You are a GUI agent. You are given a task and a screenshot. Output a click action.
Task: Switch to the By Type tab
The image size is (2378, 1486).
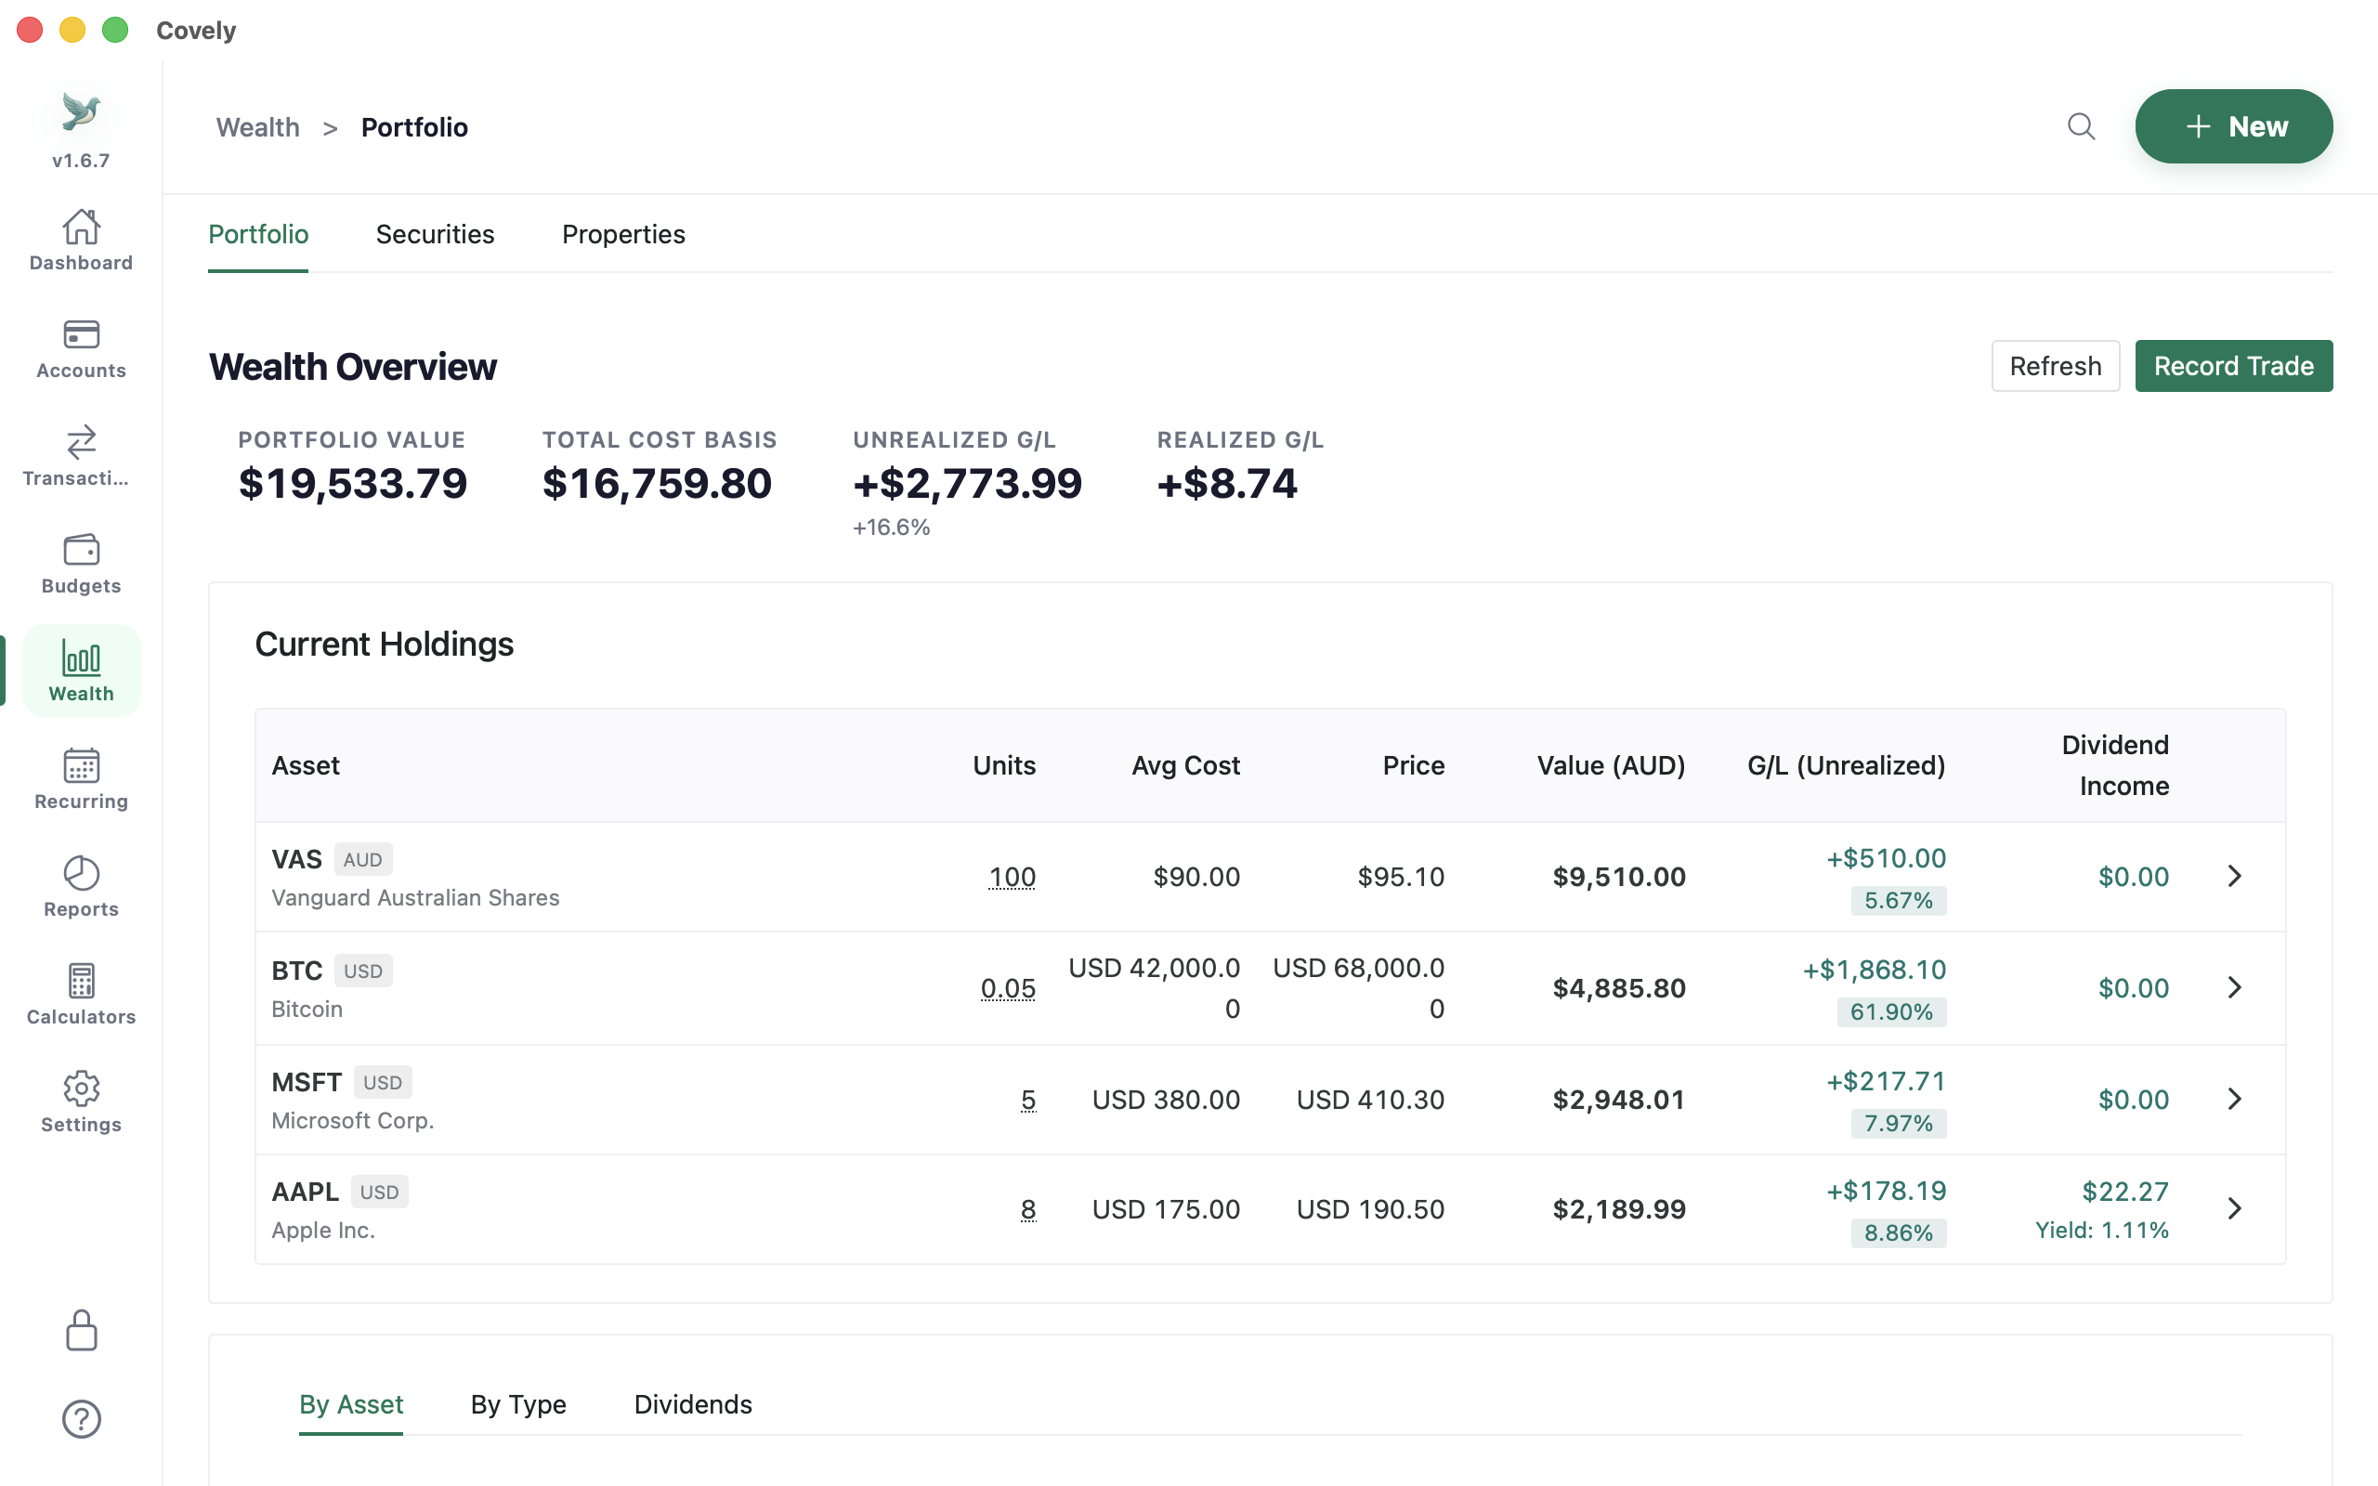(517, 1404)
